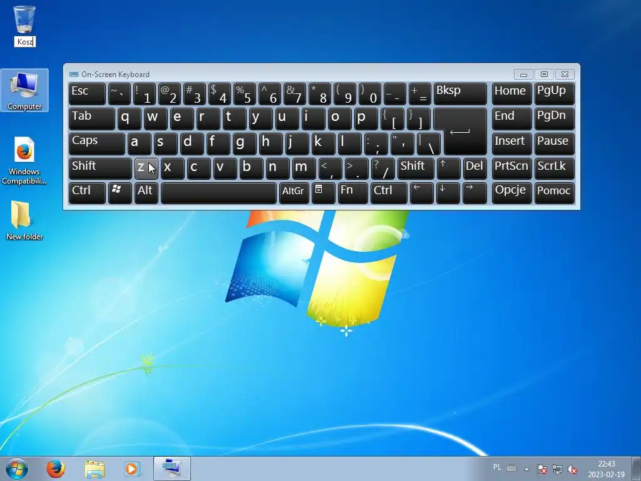This screenshot has width=641, height=481.
Task: Click the question mark slash key
Action: (382, 168)
